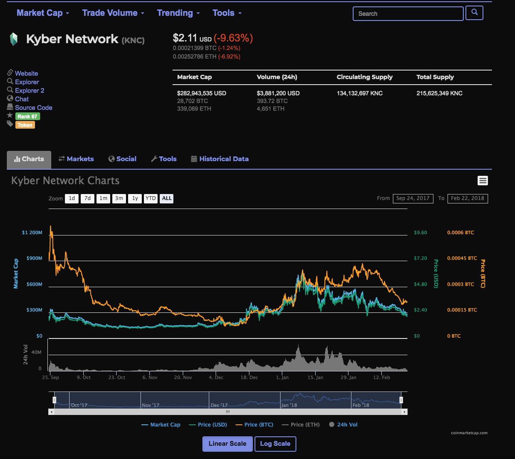515x459 pixels.
Task: Click the left arrow of the navigator scrollbar
Action: 51,412
